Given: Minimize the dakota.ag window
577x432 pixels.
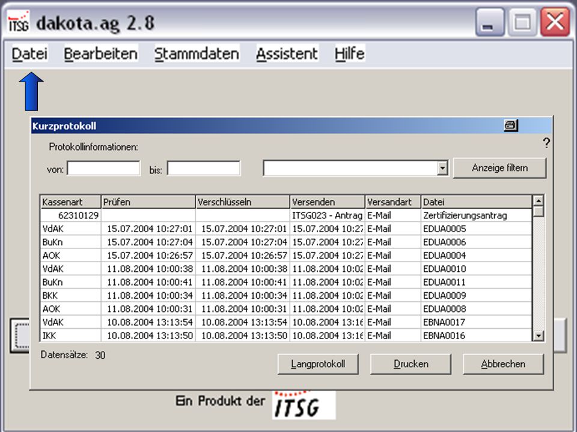Looking at the screenshot, I should [x=490, y=22].
